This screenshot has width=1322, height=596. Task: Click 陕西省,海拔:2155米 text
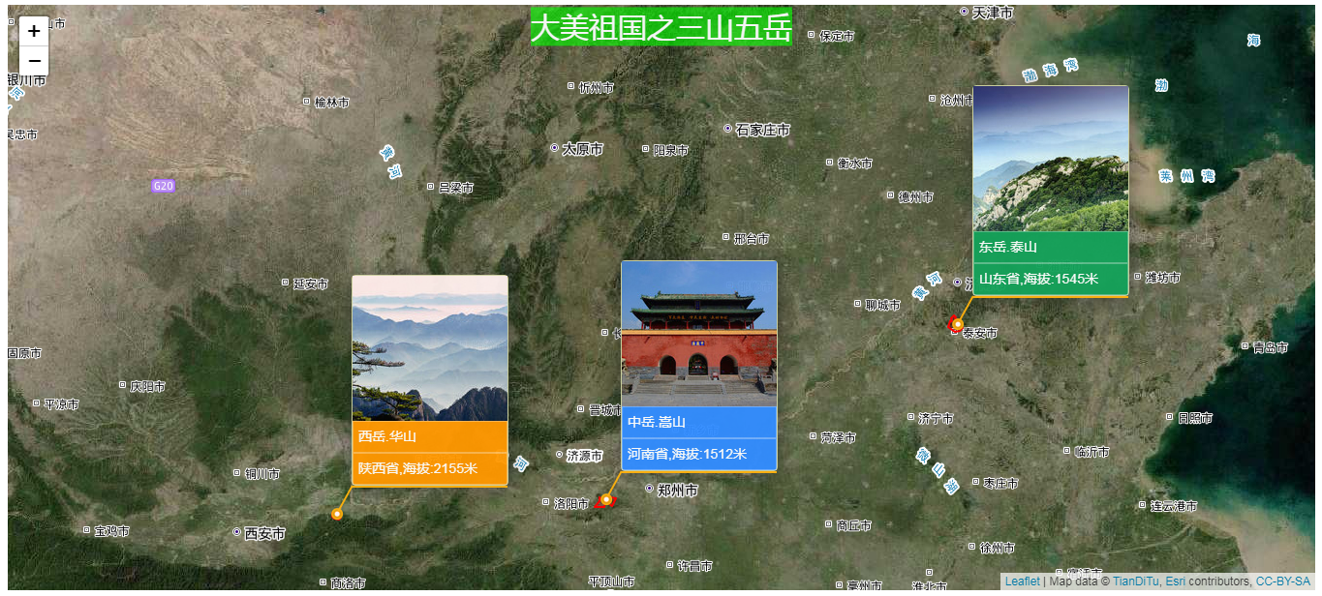(x=417, y=468)
